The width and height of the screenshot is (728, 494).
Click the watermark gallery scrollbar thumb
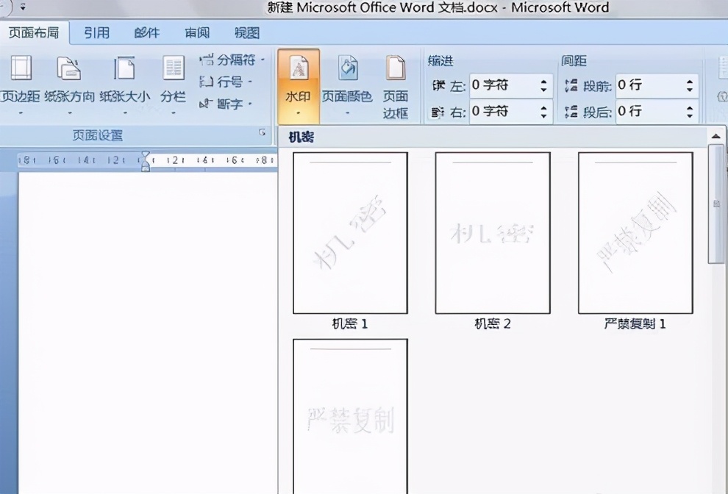716,204
